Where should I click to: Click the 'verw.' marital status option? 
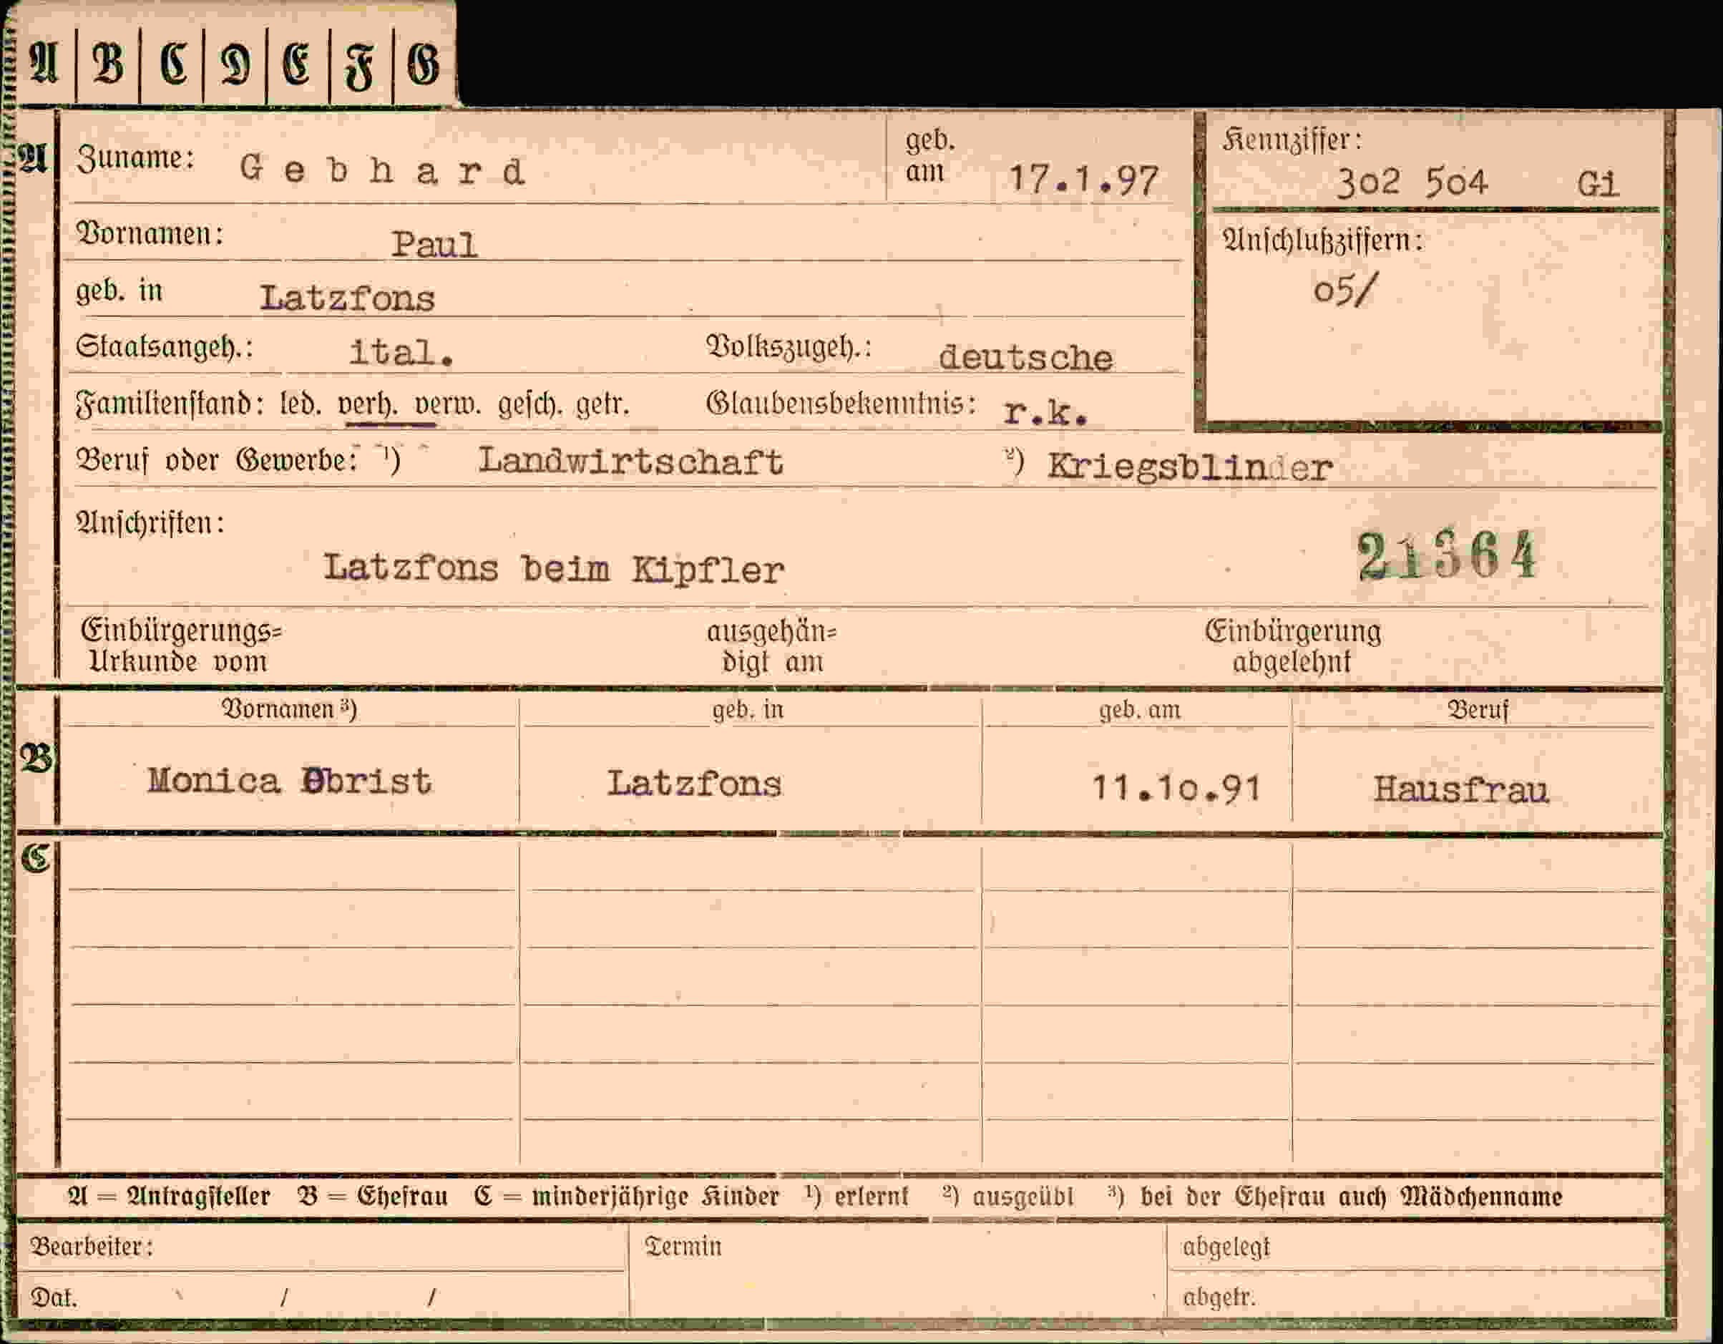(447, 405)
